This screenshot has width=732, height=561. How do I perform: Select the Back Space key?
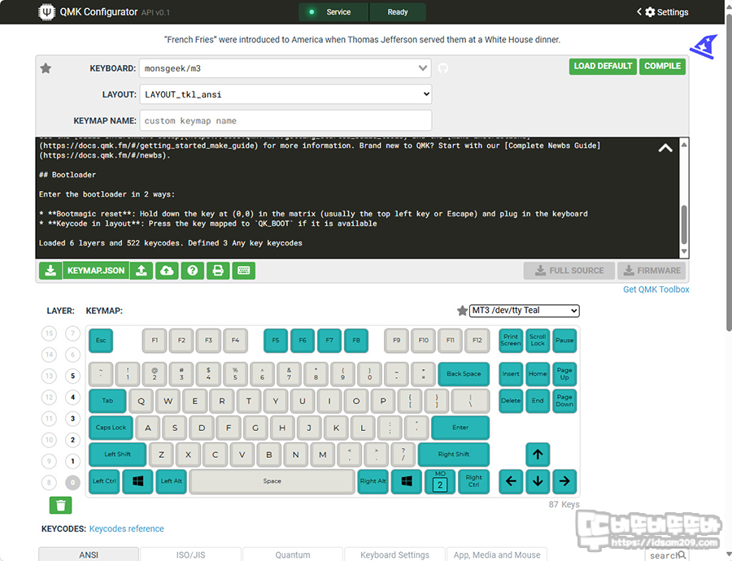(x=464, y=374)
